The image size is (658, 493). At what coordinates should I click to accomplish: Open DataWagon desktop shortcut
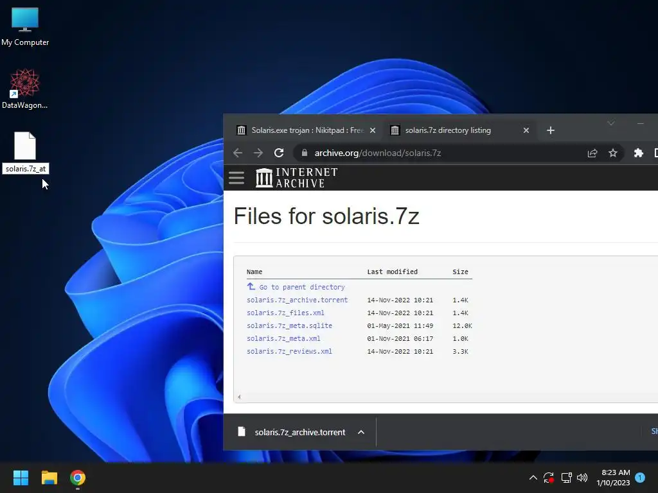[25, 89]
